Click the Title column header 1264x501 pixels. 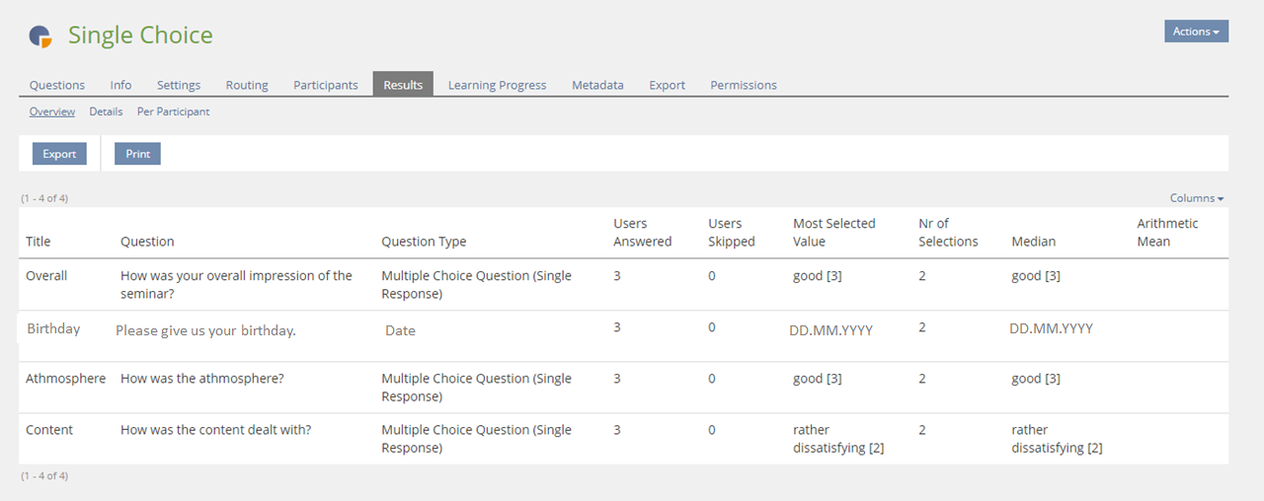click(x=39, y=242)
